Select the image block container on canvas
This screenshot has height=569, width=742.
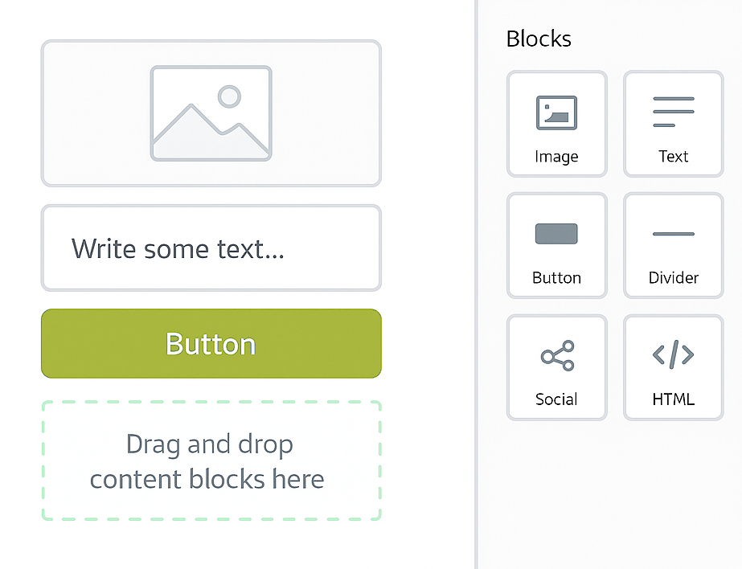[x=211, y=113]
